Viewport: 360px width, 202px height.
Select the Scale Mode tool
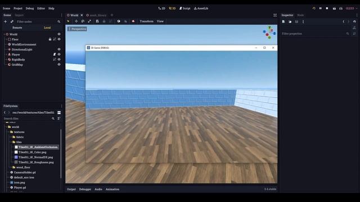click(x=89, y=21)
